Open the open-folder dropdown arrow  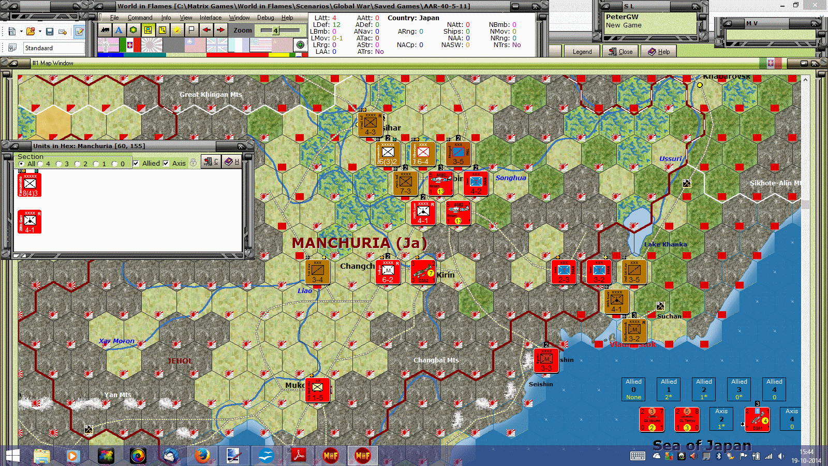pos(40,32)
